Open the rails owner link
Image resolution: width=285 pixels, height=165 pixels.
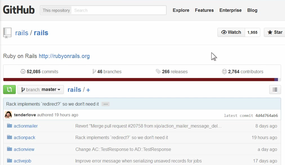[x=22, y=33]
